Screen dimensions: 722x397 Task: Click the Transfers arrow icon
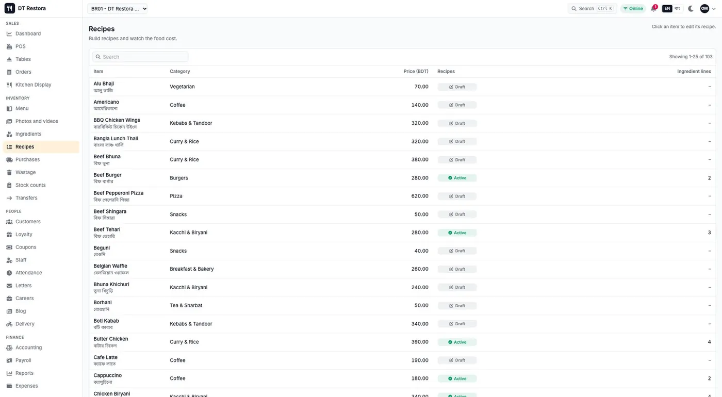pos(9,198)
